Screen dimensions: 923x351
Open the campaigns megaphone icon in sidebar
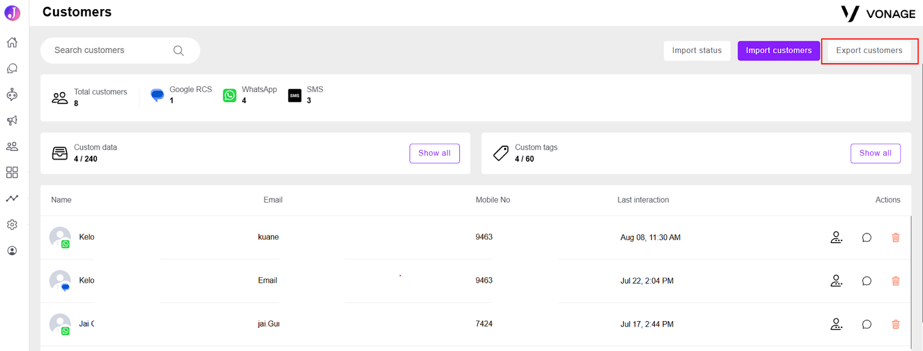(12, 120)
